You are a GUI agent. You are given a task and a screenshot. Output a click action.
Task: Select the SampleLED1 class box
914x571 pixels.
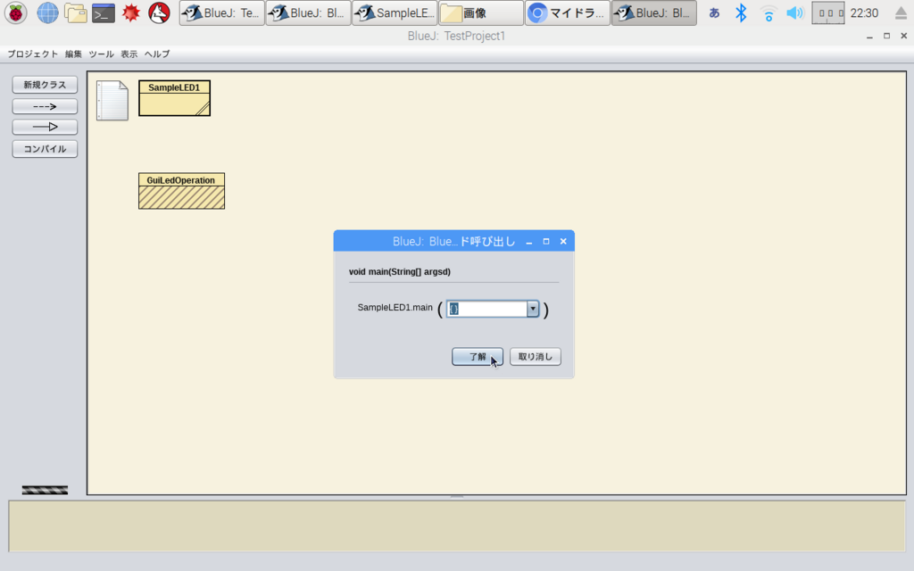(174, 98)
